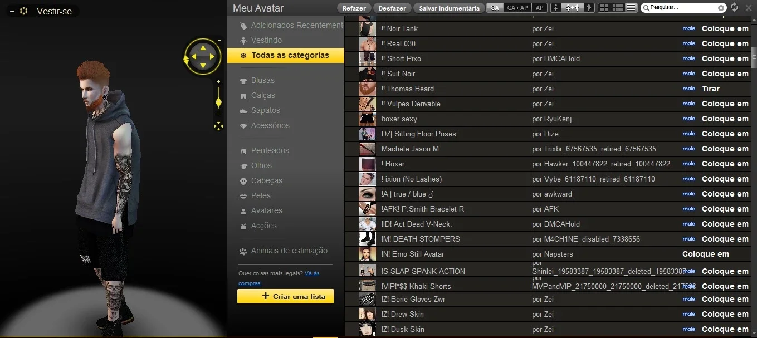Clear the search field with X
This screenshot has width=757, height=338.
[721, 8]
